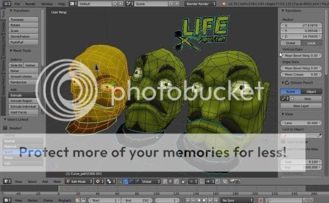Open the Info editor type selector icon

pos(7,4)
